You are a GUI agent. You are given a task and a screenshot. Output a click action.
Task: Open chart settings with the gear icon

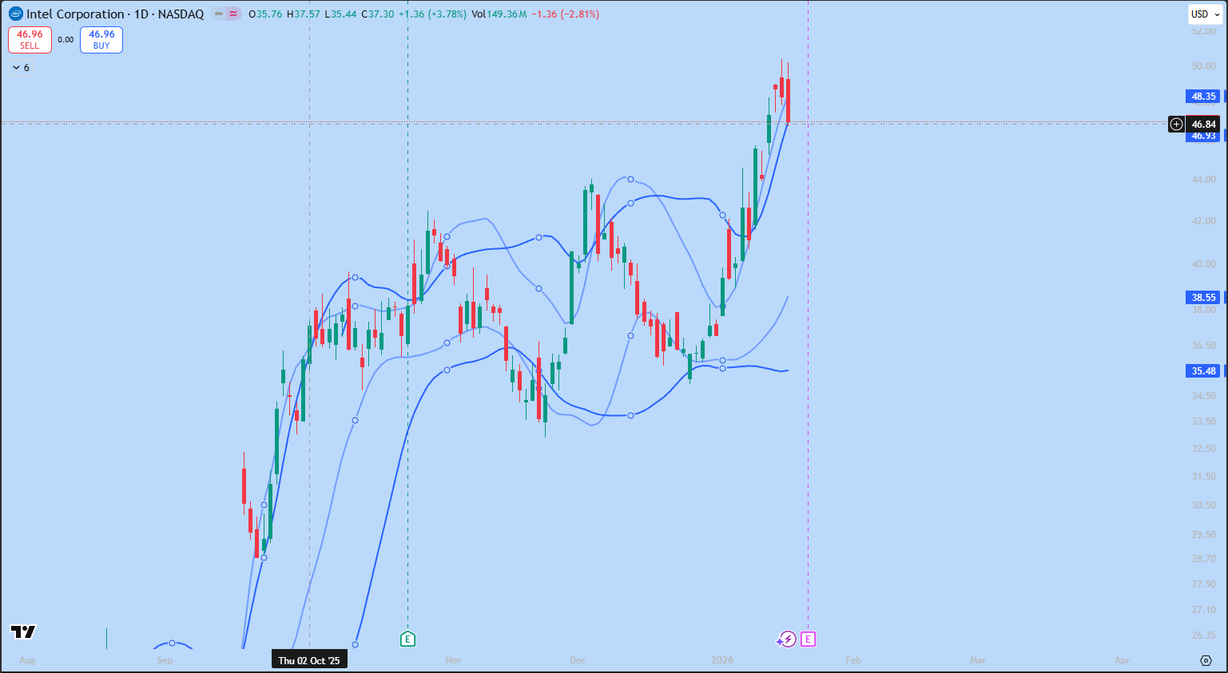[x=1206, y=660]
